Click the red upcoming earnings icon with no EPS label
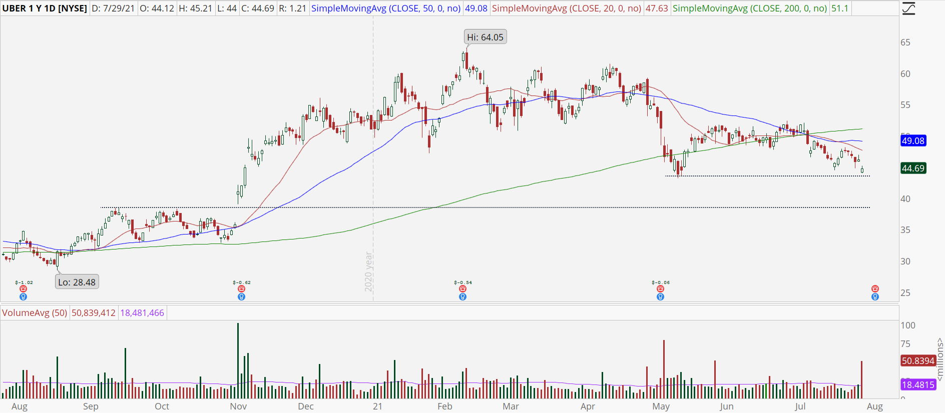Screen dimensions: 945x413 [875, 289]
